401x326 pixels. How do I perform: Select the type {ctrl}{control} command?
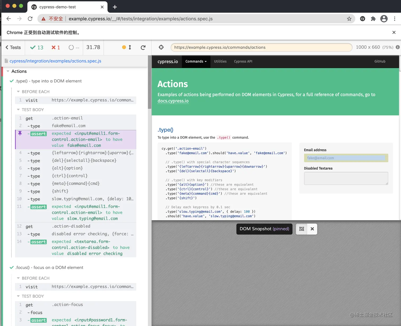[x=76, y=176]
